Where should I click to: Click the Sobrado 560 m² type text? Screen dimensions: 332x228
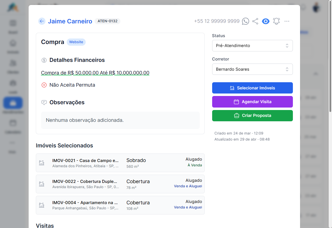coord(136,163)
